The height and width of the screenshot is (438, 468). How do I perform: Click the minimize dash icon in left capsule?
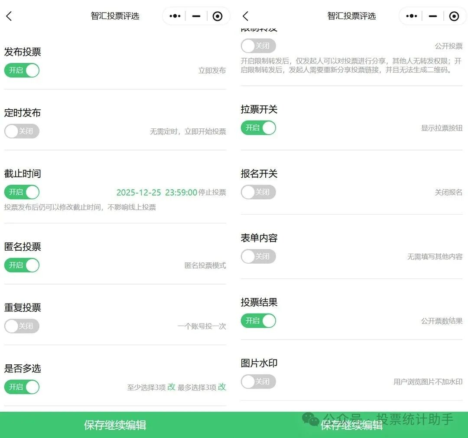(x=196, y=16)
